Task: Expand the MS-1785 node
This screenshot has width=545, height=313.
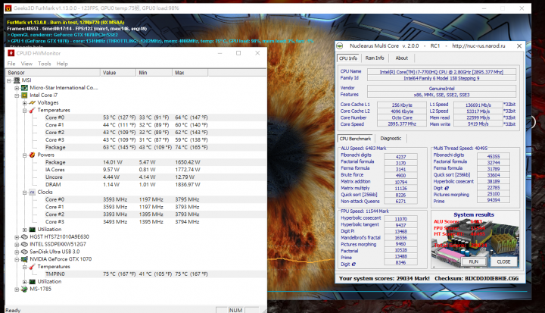Action: 17,290
